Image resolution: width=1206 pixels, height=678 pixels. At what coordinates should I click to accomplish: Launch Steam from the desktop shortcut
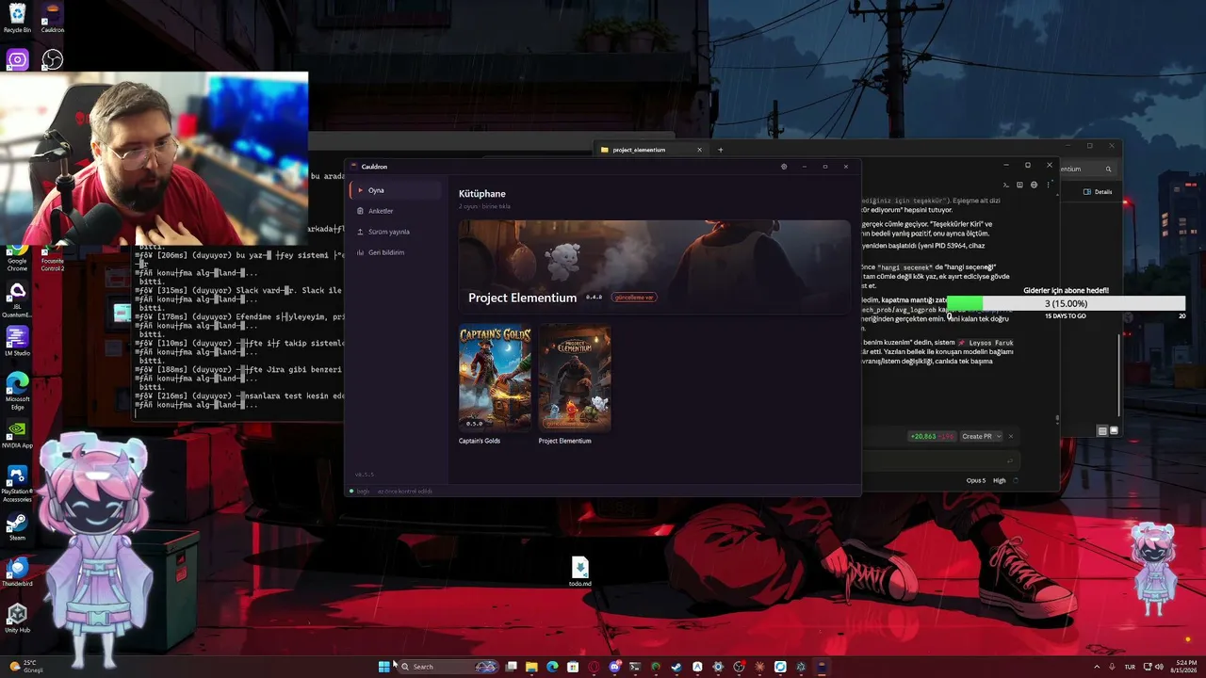click(17, 525)
